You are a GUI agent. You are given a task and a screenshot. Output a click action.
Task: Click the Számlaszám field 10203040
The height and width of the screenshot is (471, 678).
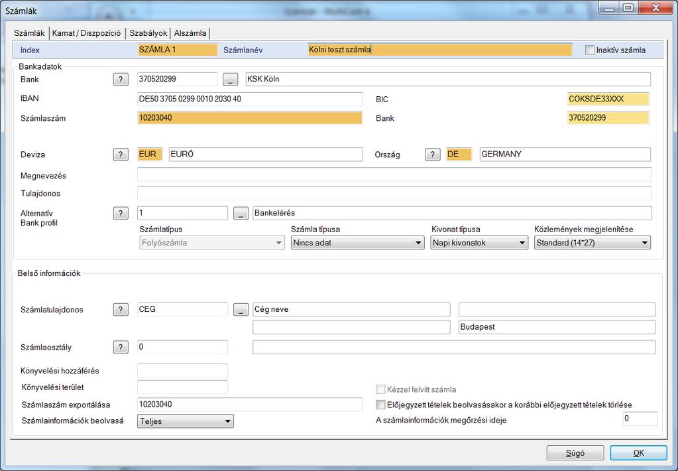pyautogui.click(x=250, y=118)
